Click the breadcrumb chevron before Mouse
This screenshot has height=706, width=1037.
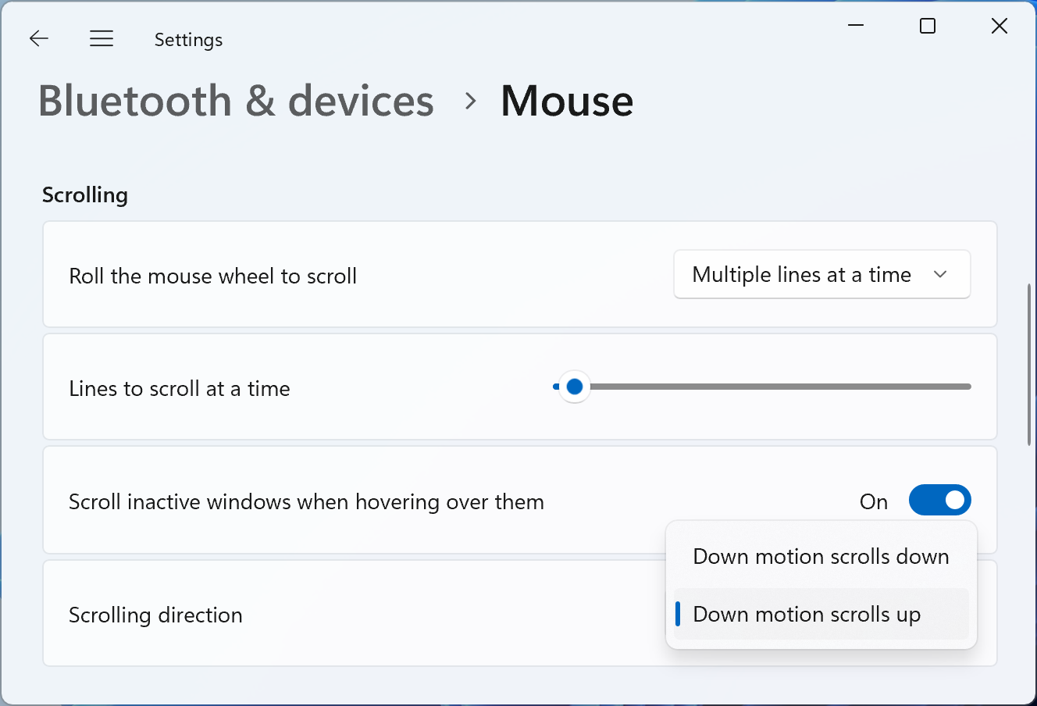click(x=470, y=101)
